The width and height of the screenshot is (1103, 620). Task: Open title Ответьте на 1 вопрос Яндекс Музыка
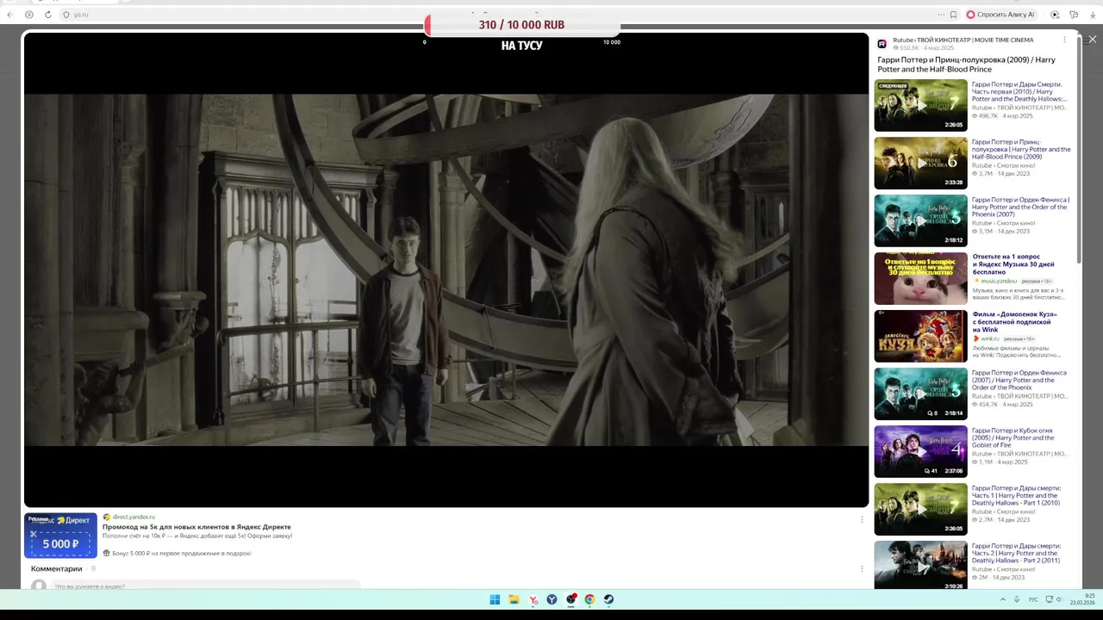[x=1013, y=264]
